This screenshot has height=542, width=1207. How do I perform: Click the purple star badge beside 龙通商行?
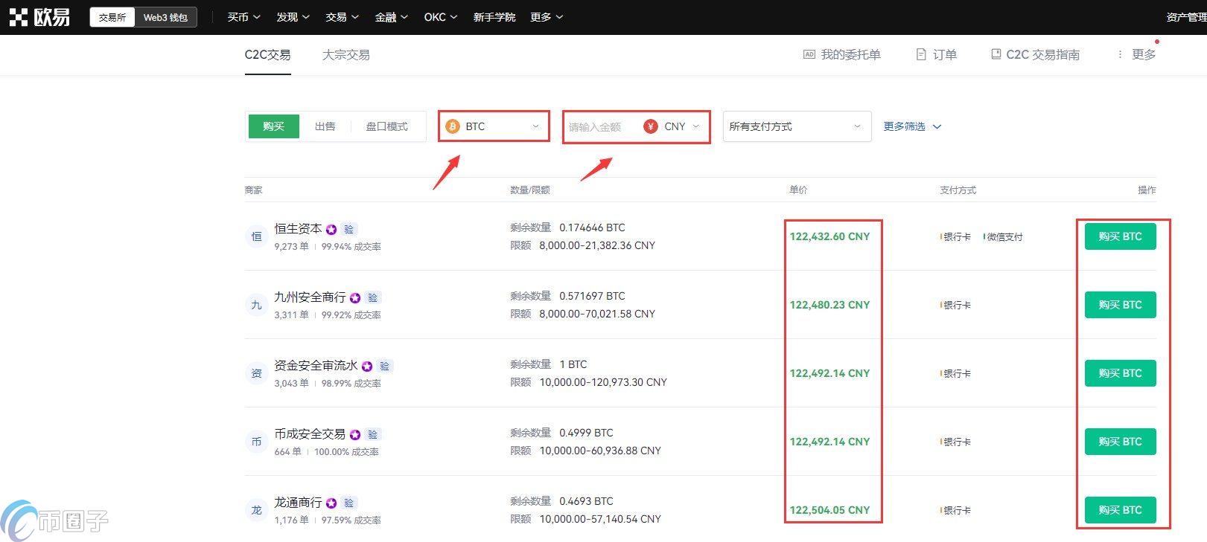(331, 503)
